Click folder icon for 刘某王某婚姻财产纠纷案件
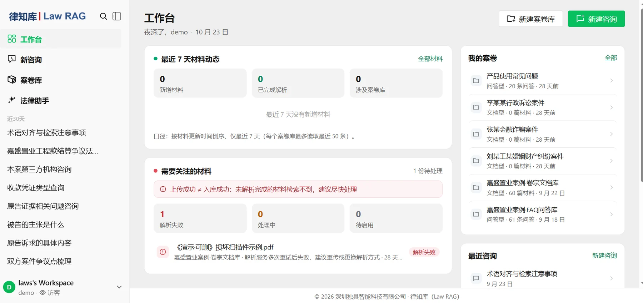The height and width of the screenshot is (303, 643). [476, 161]
